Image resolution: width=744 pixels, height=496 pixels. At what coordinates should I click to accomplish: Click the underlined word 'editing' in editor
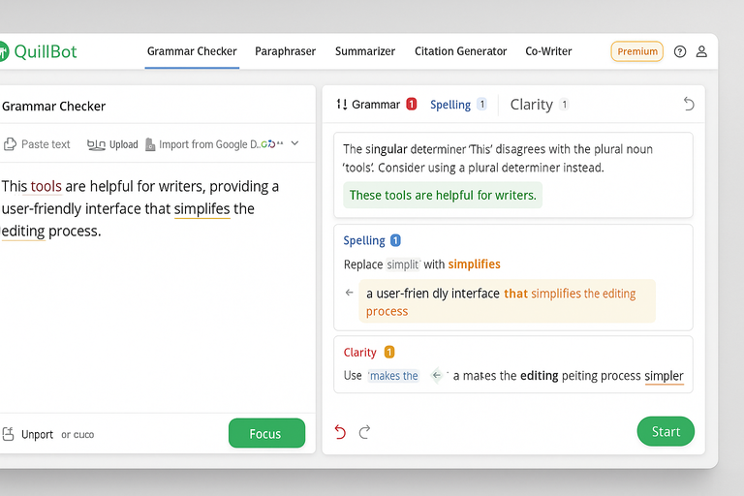pos(23,232)
